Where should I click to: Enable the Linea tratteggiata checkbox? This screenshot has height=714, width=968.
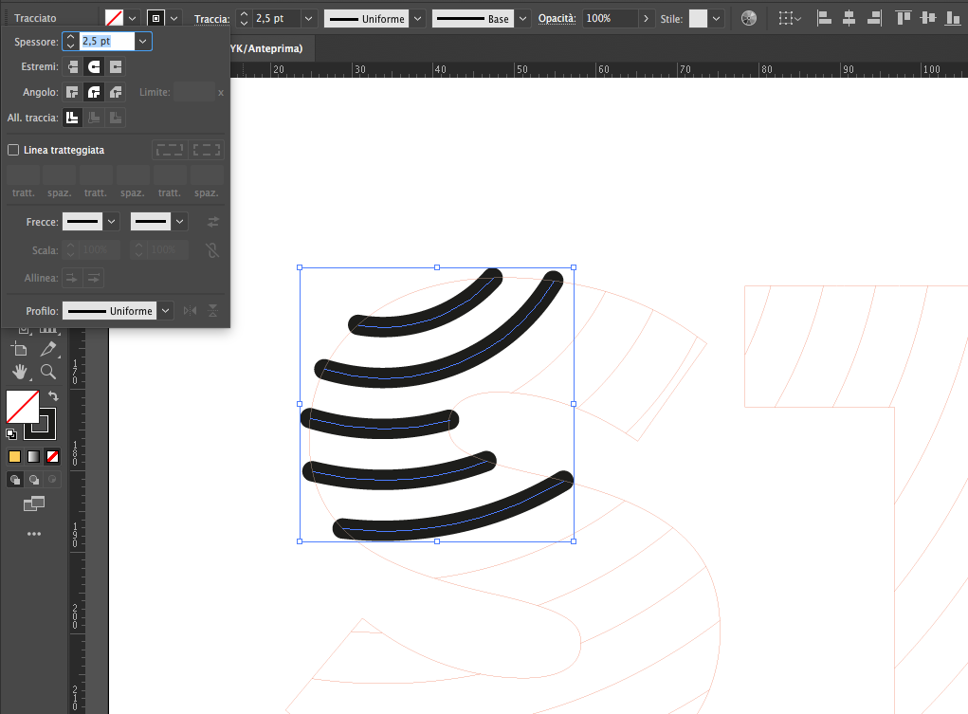(x=13, y=150)
